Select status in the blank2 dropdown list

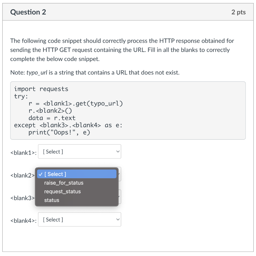51,200
